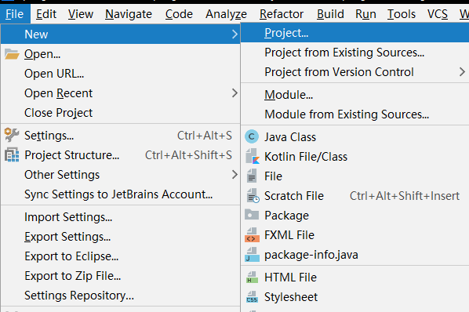Open the Navigate menu
Image resolution: width=469 pixels, height=312 pixels.
tap(129, 14)
